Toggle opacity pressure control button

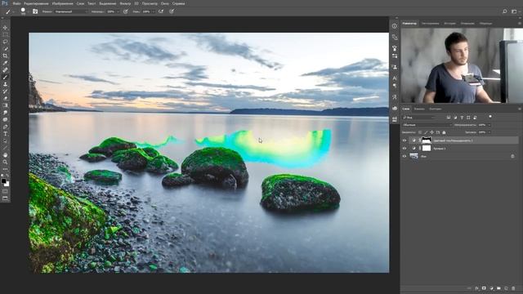(x=125, y=11)
